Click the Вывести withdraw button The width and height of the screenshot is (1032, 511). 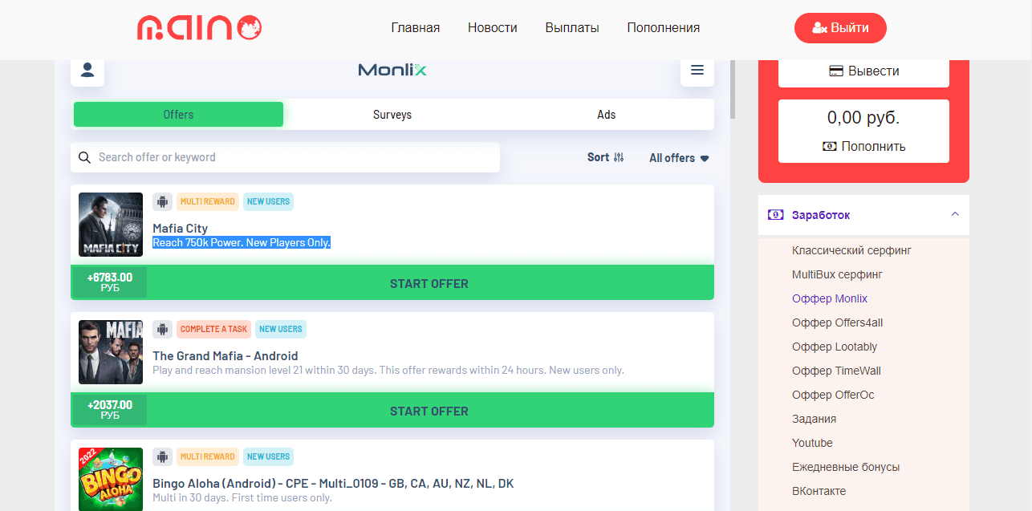pos(863,71)
